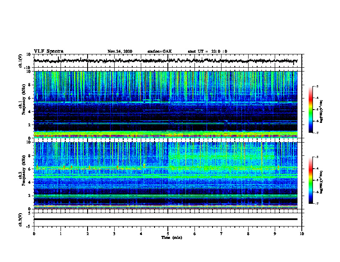This screenshot has width=340, height=262.
Task: Click the "-5" value on ch.1 colorbar
Action: tap(316, 110)
